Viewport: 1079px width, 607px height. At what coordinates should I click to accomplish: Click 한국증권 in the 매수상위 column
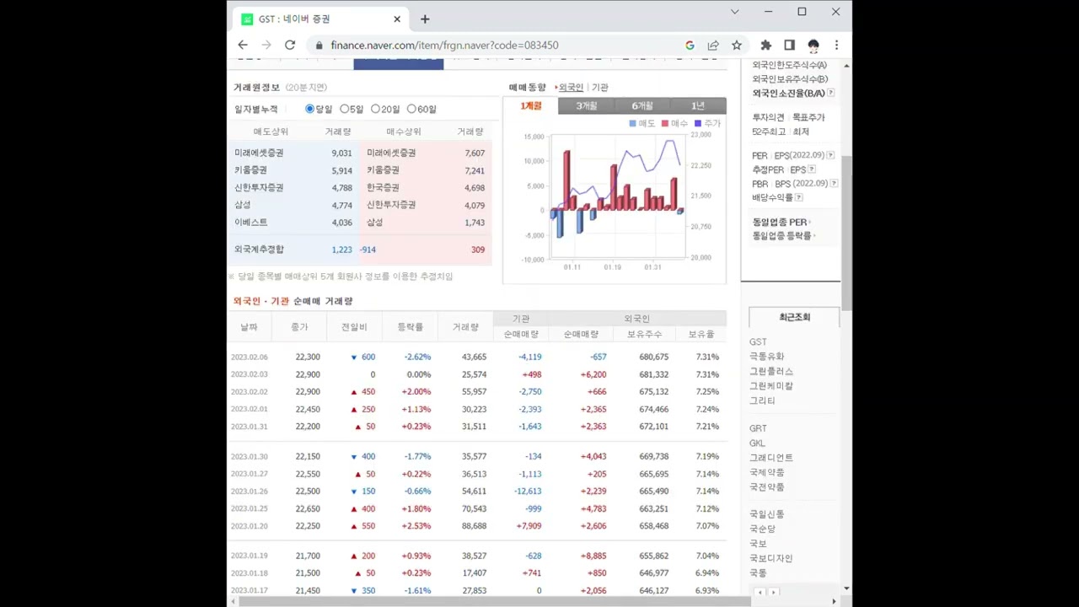click(x=383, y=187)
